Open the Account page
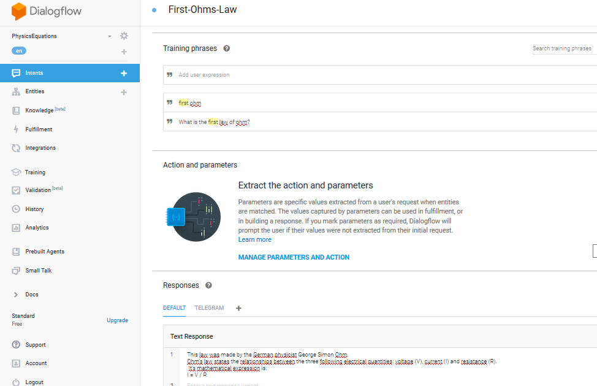The height and width of the screenshot is (386, 597). click(x=36, y=363)
